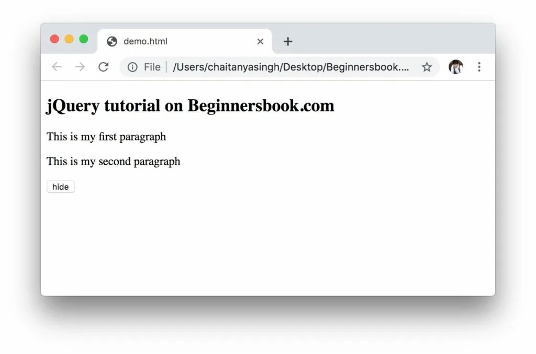
Task: View site information via the info icon
Action: pyautogui.click(x=132, y=67)
